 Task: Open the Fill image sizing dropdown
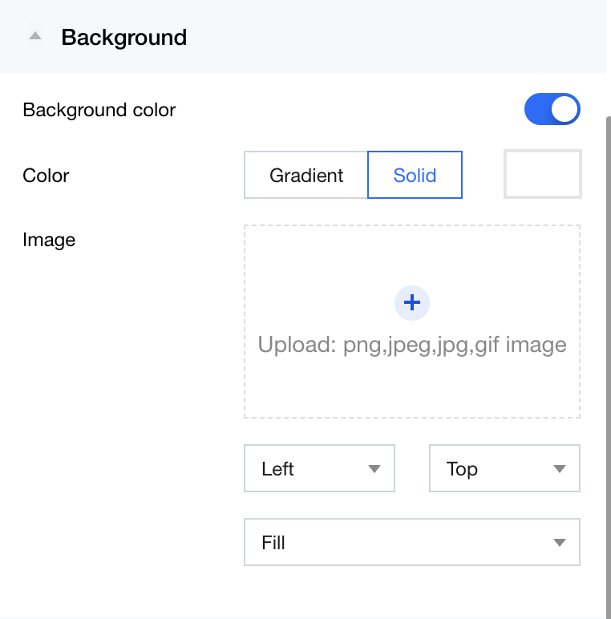tap(401, 543)
